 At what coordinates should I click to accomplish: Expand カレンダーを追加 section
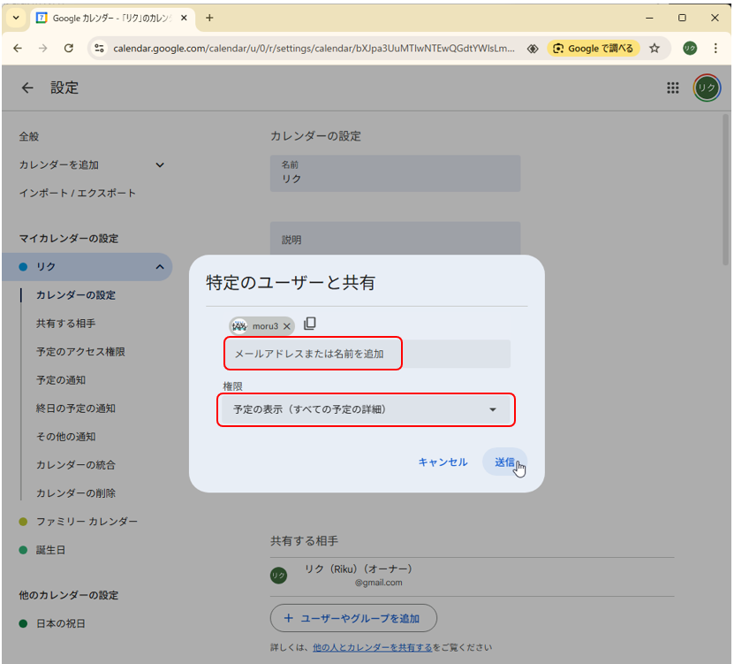pos(160,164)
